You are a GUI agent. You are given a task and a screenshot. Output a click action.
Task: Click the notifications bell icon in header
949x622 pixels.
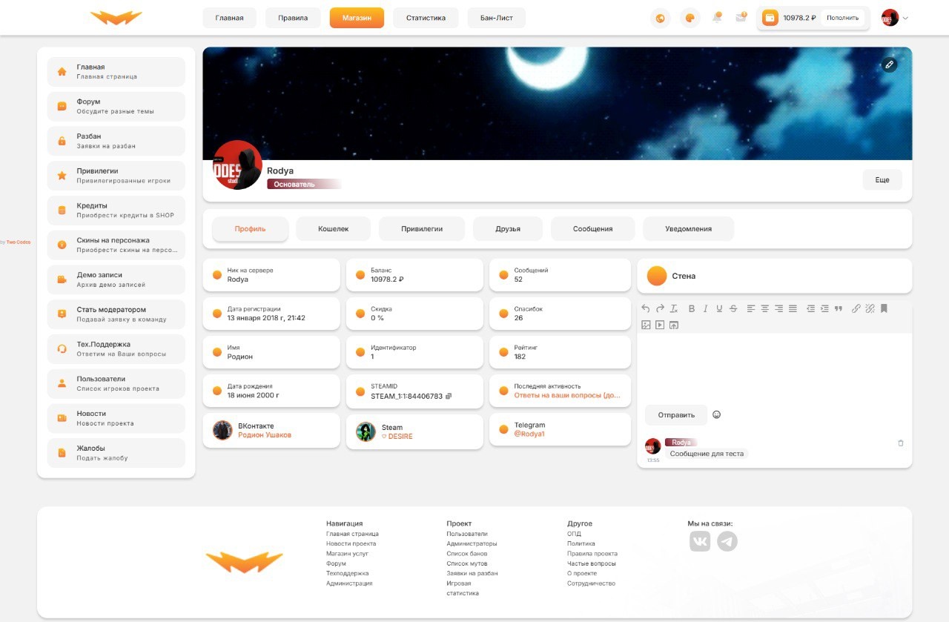point(717,18)
